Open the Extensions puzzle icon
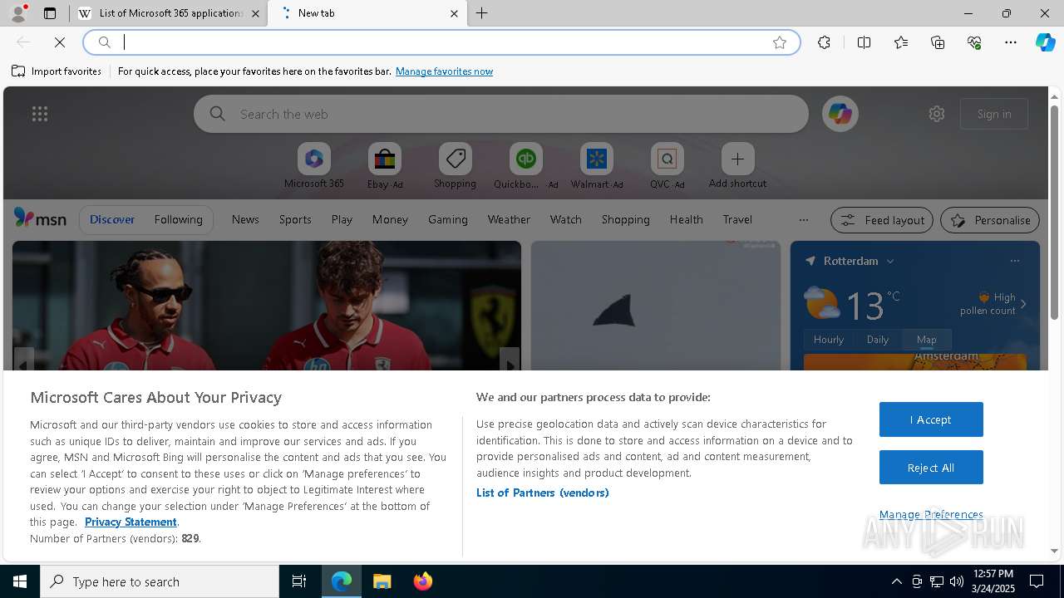 824,42
